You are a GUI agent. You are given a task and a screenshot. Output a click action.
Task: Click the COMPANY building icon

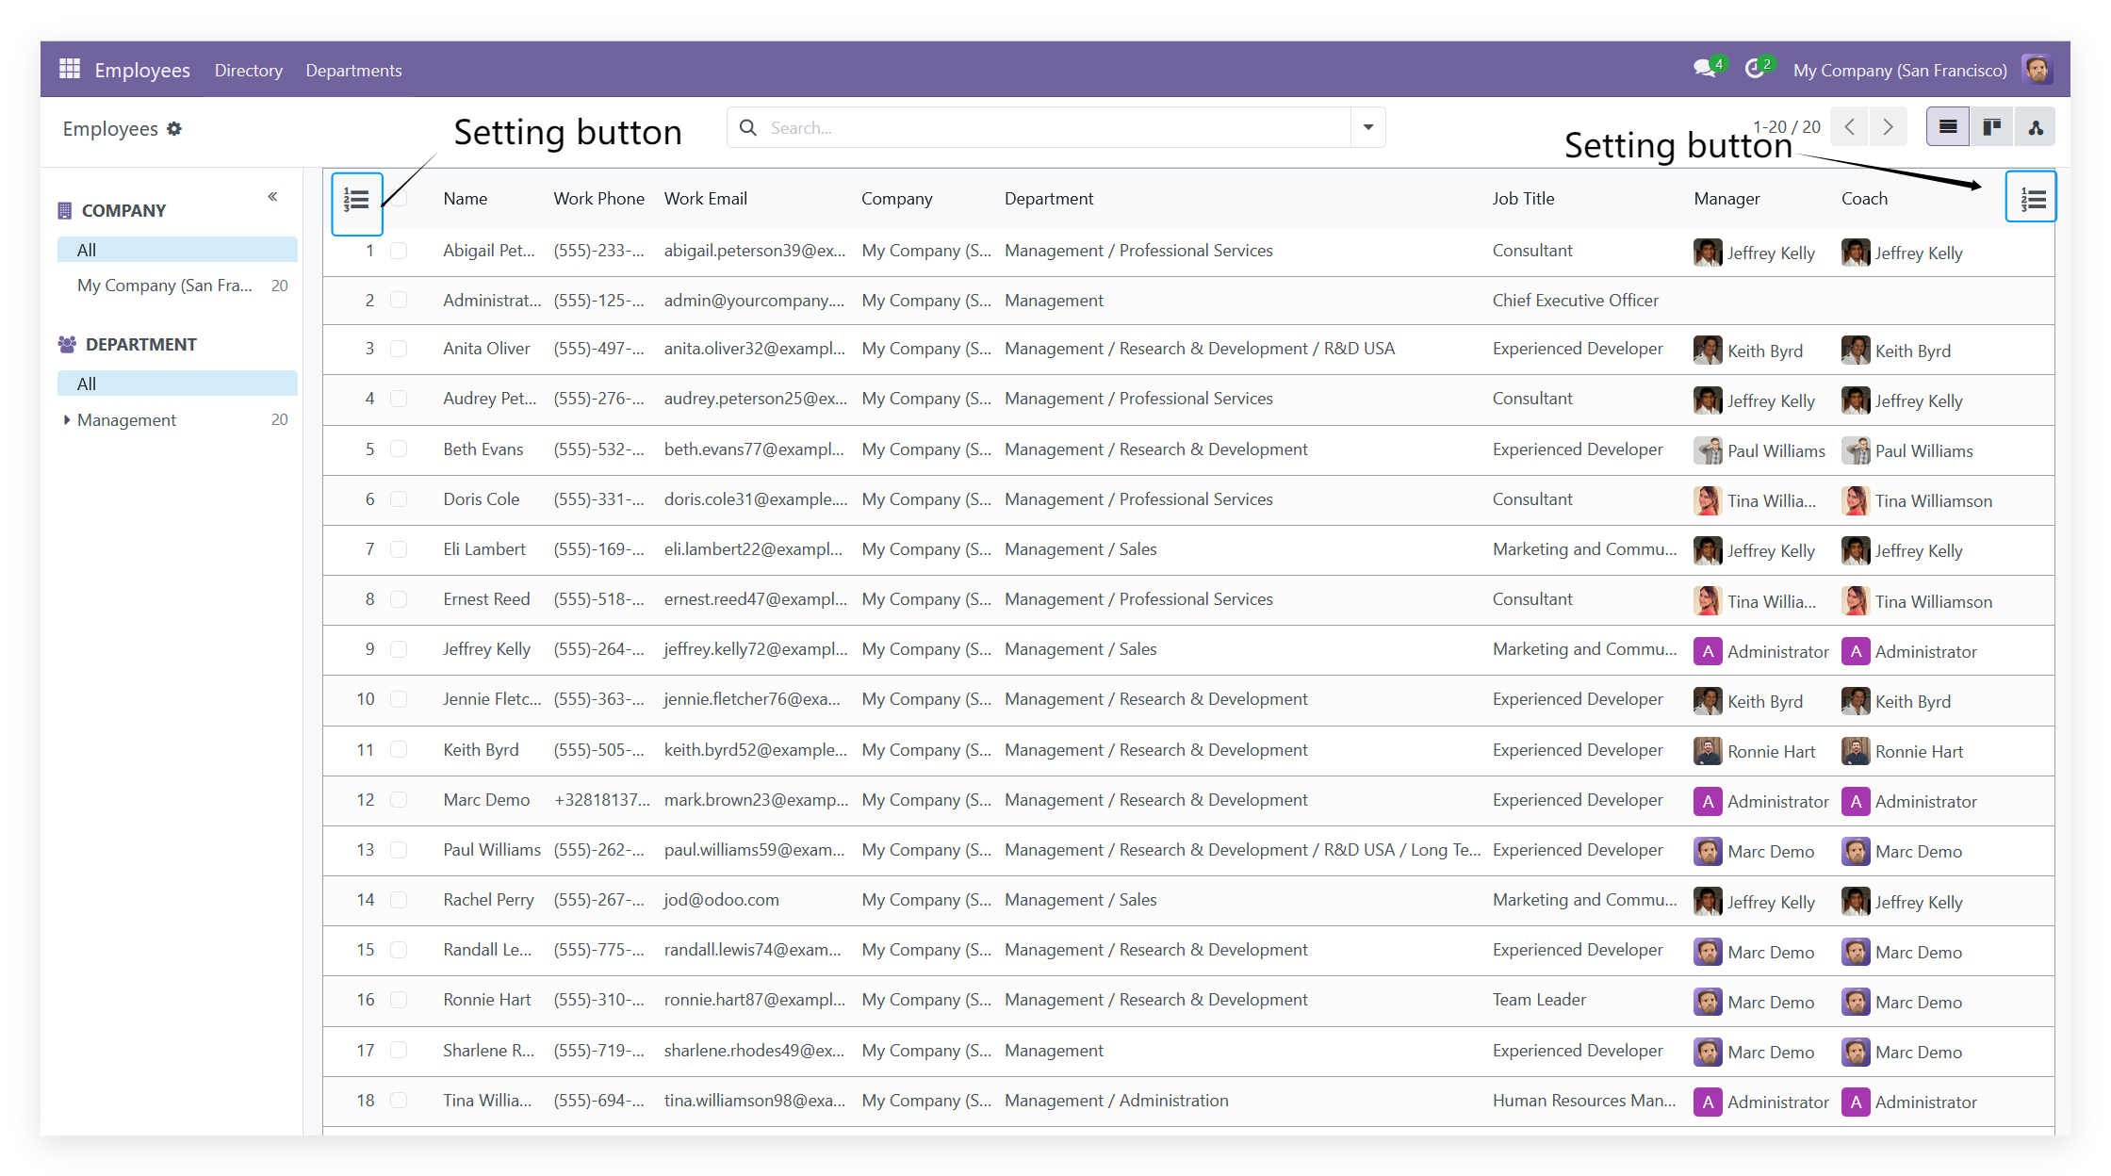65,211
